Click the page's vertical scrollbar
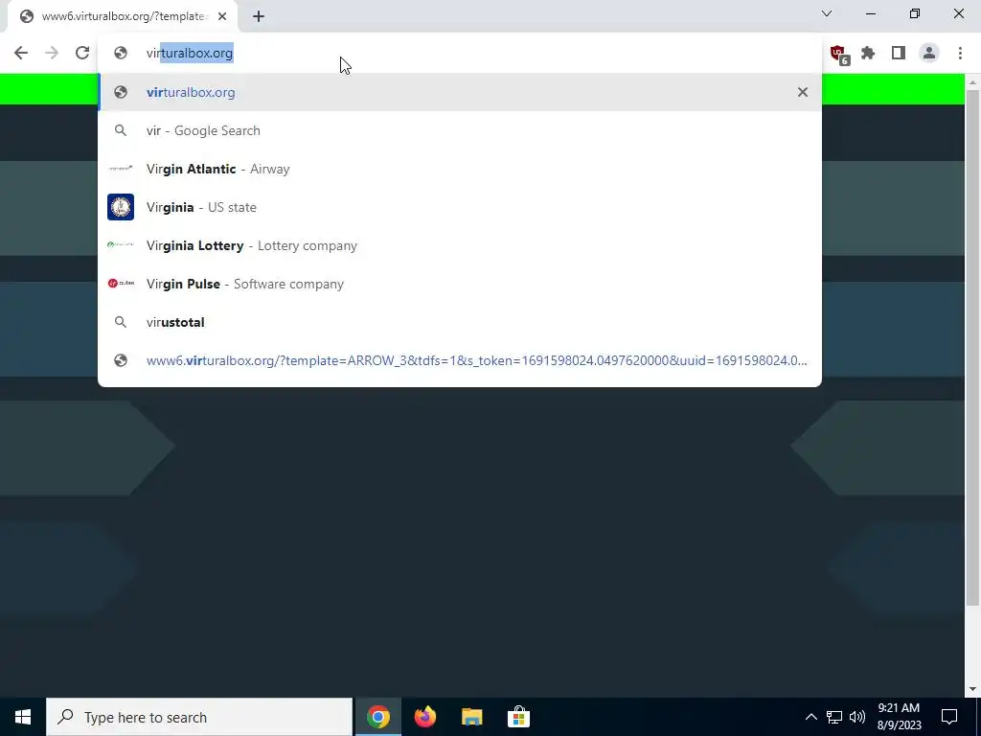Image resolution: width=981 pixels, height=736 pixels. tap(972, 347)
